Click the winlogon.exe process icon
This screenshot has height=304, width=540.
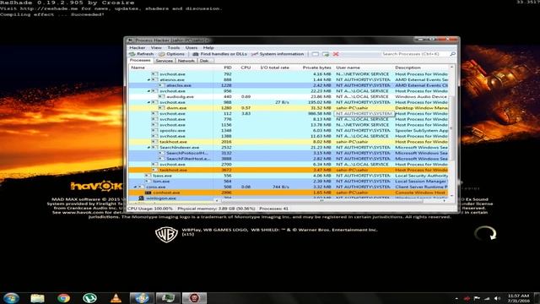tap(141, 198)
